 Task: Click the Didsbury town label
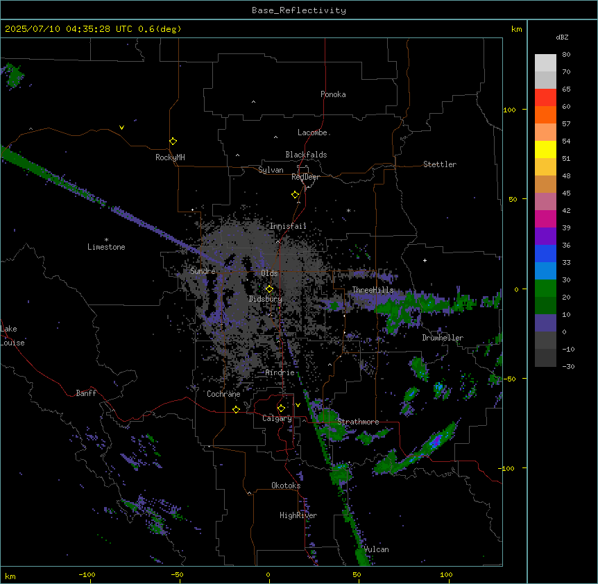266,299
